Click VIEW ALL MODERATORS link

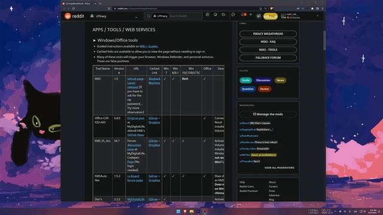coord(279,168)
